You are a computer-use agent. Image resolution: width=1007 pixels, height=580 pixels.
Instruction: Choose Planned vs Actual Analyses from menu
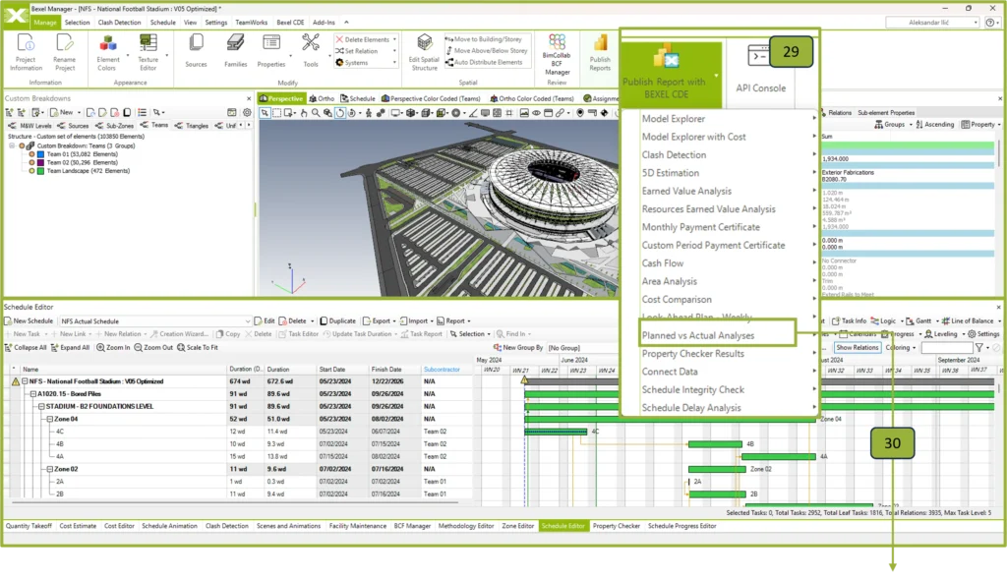(x=698, y=335)
